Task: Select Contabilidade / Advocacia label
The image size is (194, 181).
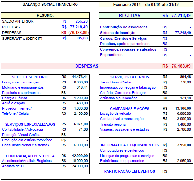Action: (x=22, y=129)
